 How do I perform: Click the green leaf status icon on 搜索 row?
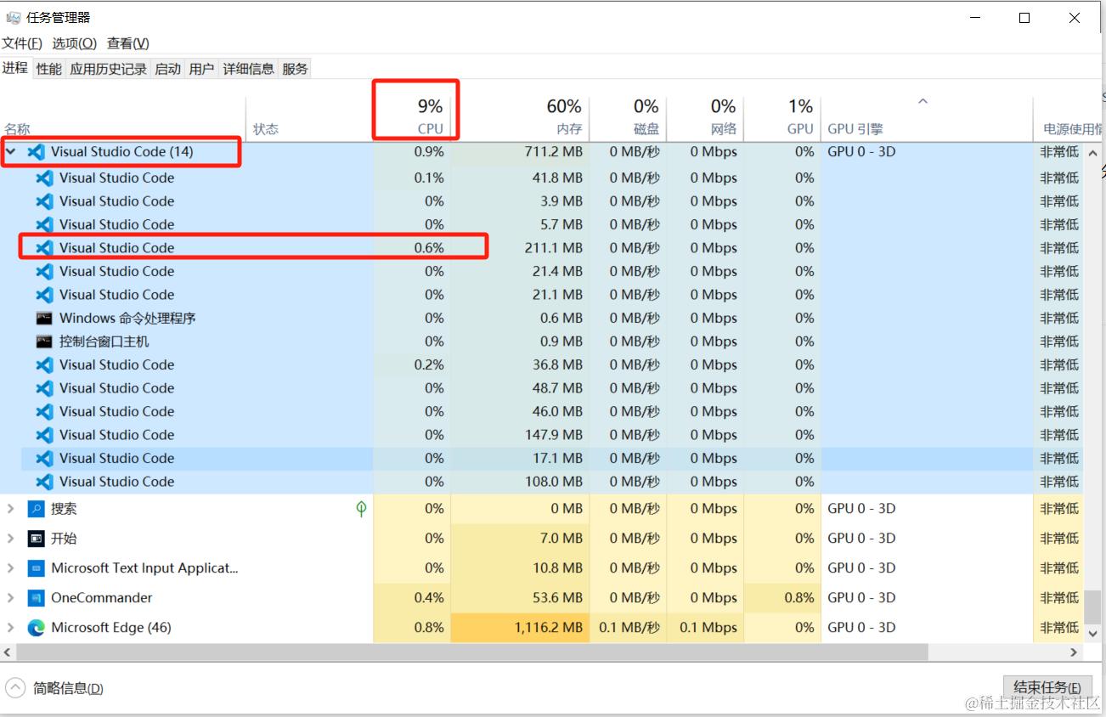[361, 509]
